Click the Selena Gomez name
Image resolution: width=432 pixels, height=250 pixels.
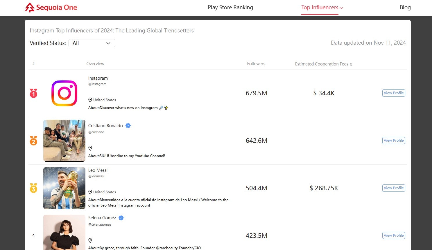[102, 218]
